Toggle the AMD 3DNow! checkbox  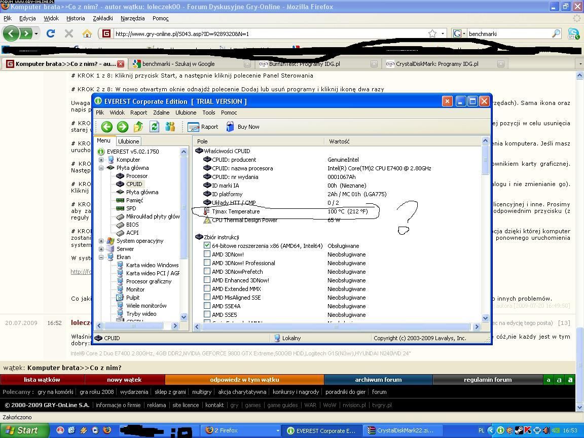[207, 254]
